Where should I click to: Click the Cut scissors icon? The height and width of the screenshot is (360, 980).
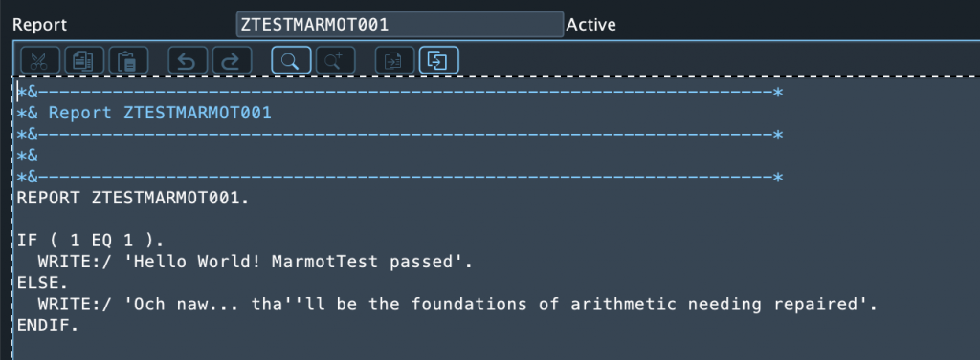point(40,60)
